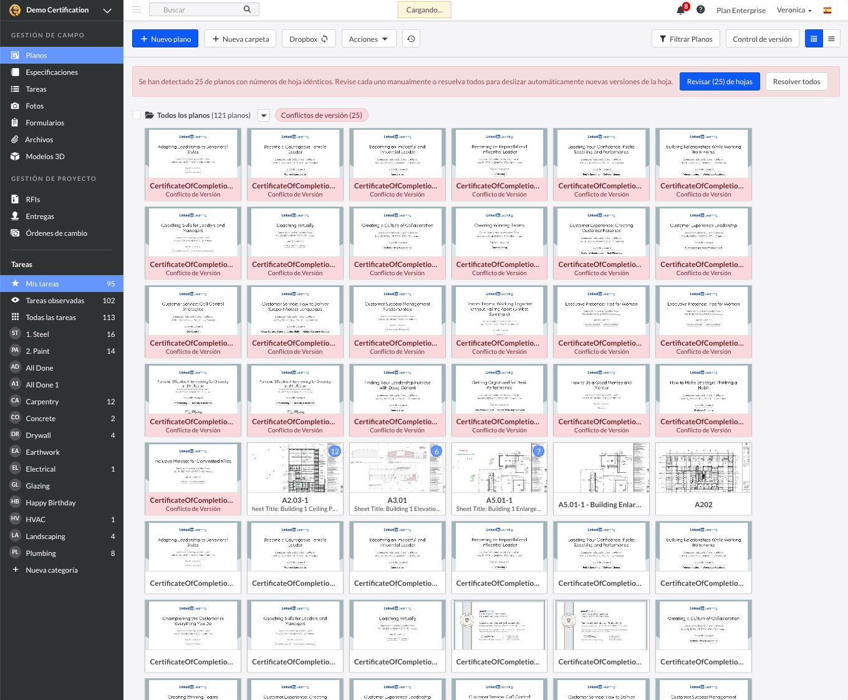Check the Todos los planos checkbox
The image size is (848, 700).
[x=137, y=115]
